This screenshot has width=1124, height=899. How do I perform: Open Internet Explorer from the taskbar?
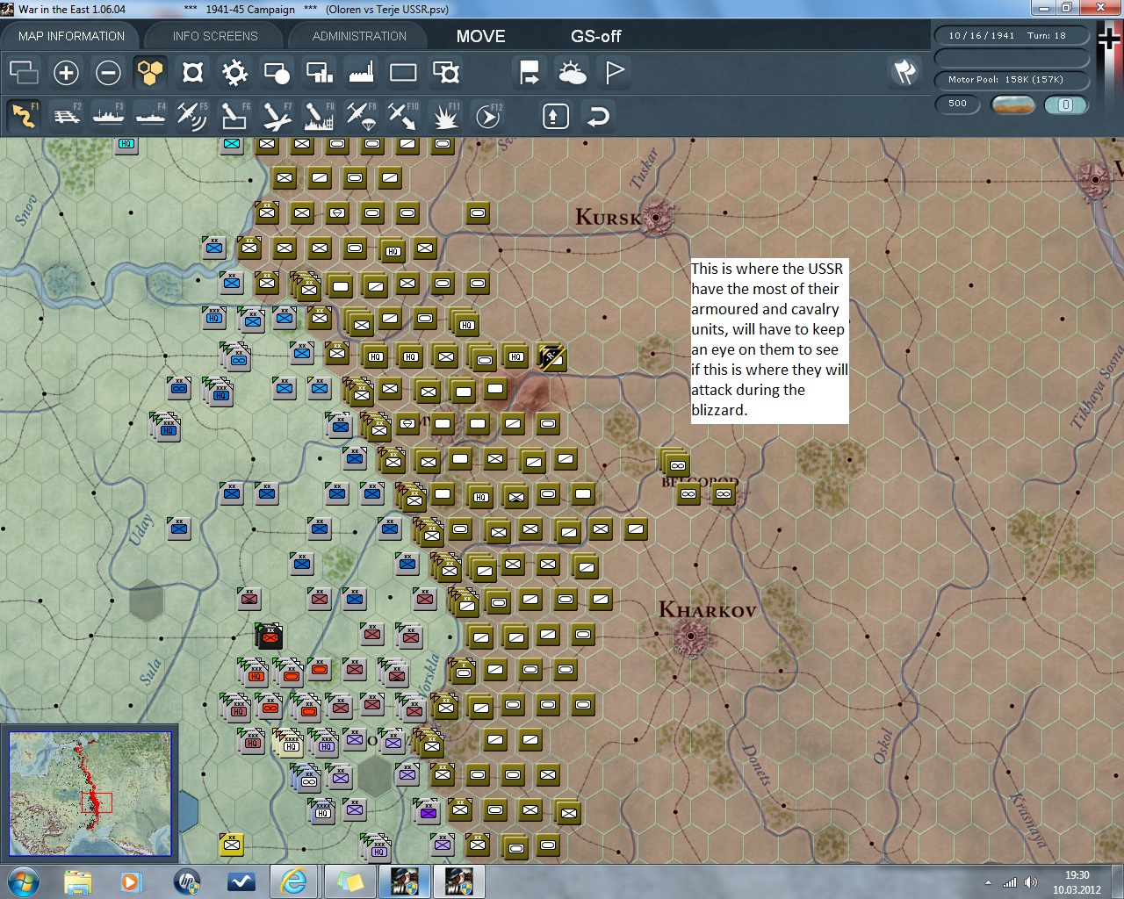click(x=292, y=881)
